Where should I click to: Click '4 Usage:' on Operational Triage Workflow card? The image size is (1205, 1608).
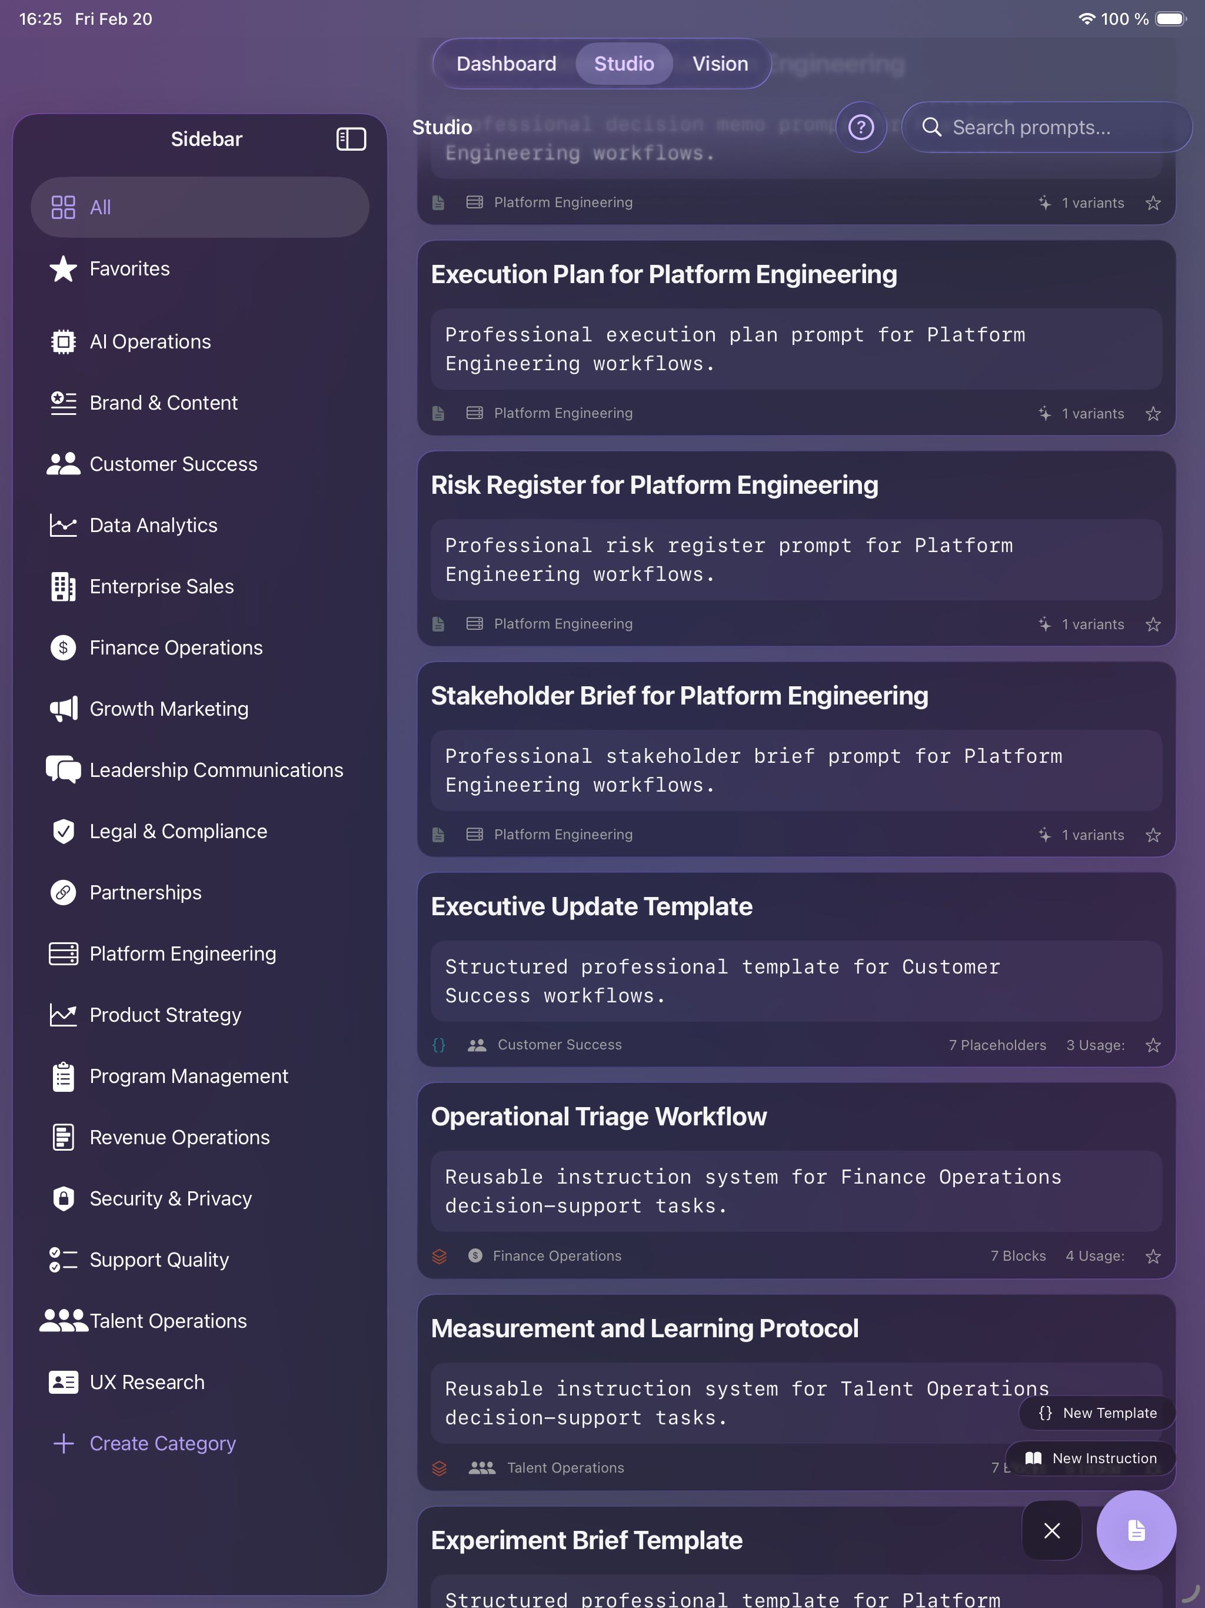point(1094,1256)
